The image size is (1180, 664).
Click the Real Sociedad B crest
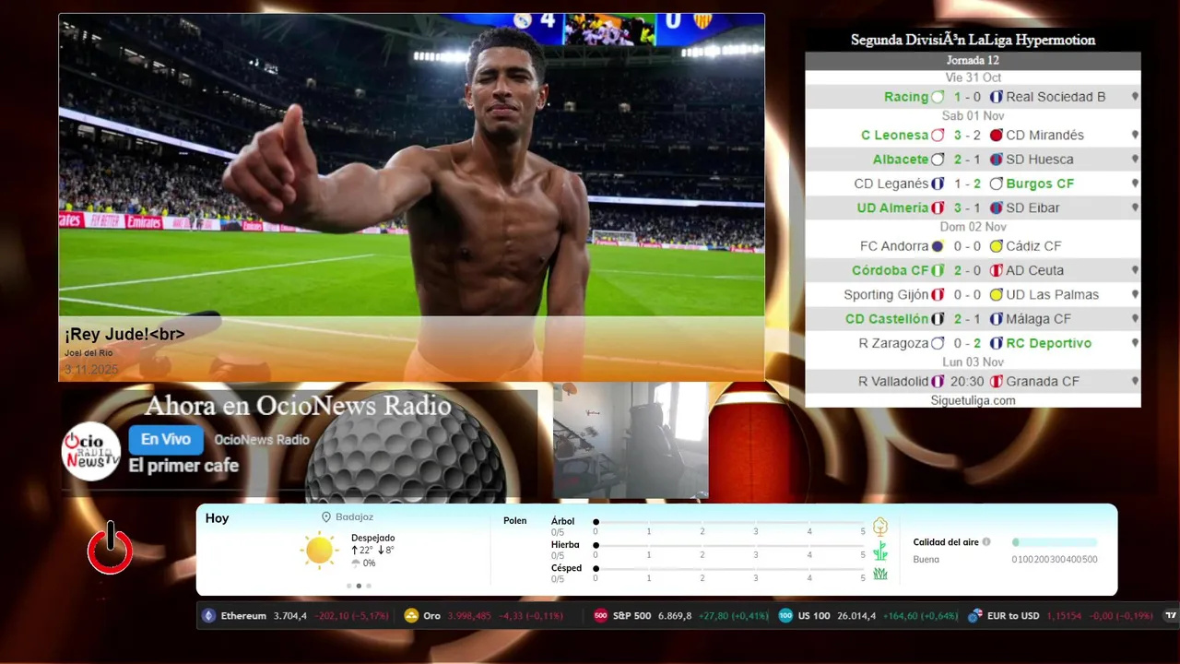(x=996, y=97)
